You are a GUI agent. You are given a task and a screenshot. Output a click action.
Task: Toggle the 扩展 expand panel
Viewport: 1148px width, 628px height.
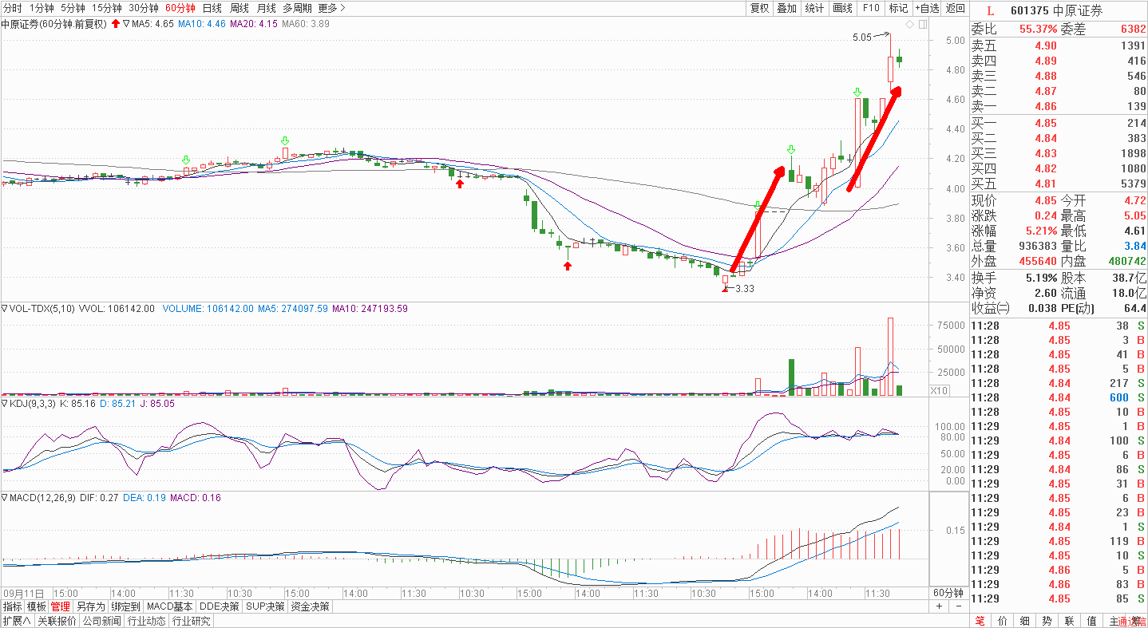[16, 621]
